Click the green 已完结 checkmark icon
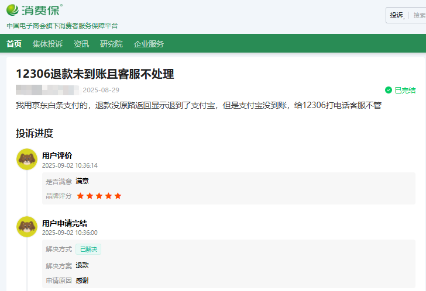Image resolution: width=426 pixels, height=291 pixels. 389,90
